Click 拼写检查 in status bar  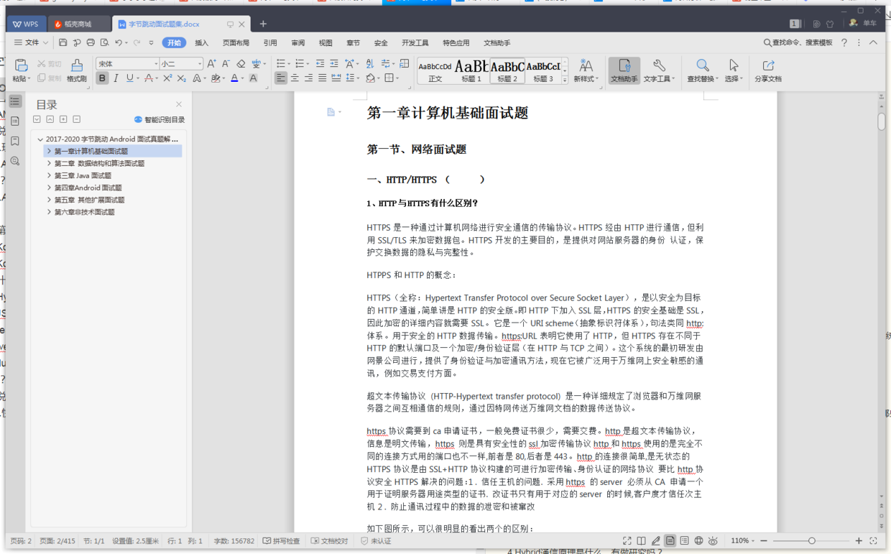(x=281, y=541)
